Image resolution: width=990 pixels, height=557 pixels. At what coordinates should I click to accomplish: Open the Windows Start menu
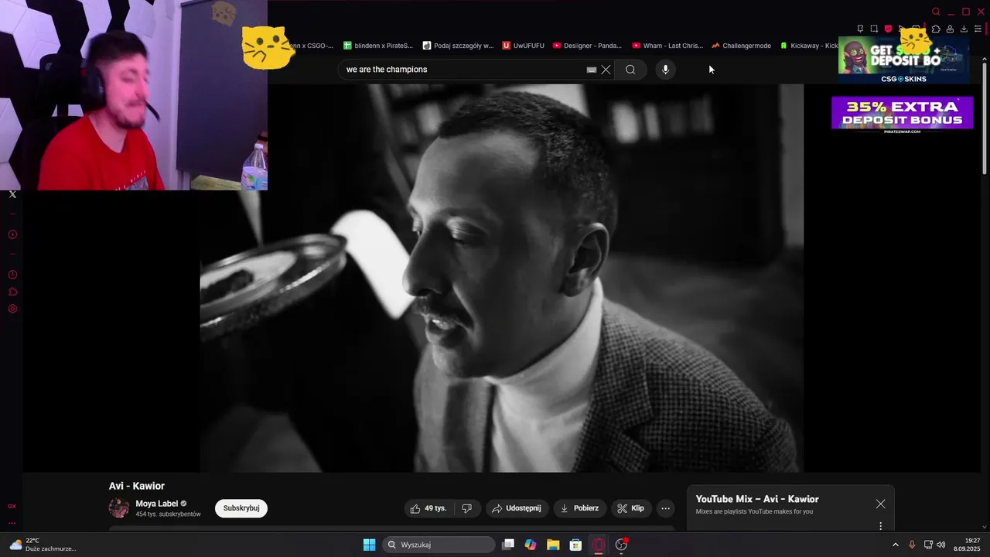(x=369, y=545)
